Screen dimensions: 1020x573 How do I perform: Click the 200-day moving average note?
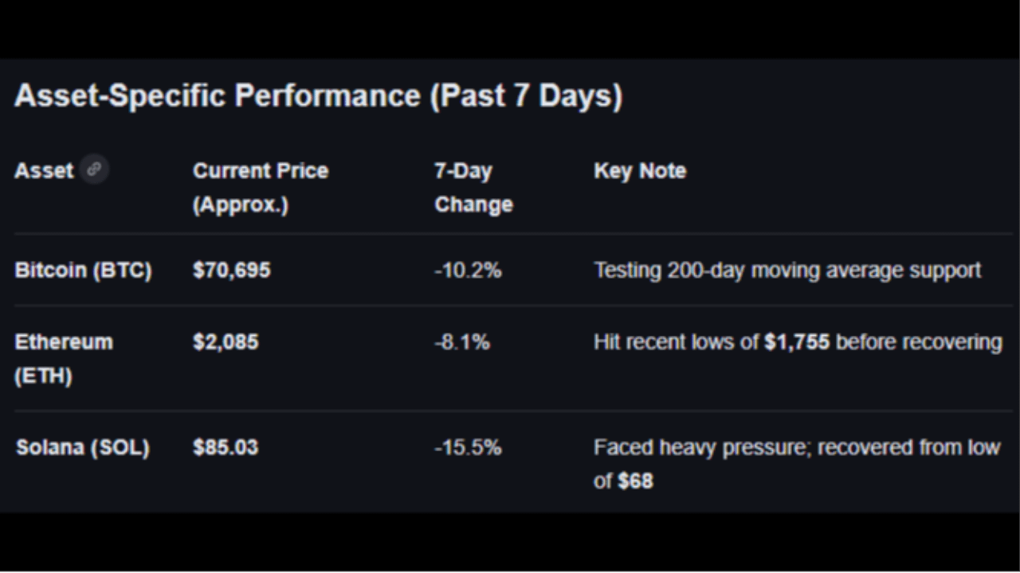[787, 270]
